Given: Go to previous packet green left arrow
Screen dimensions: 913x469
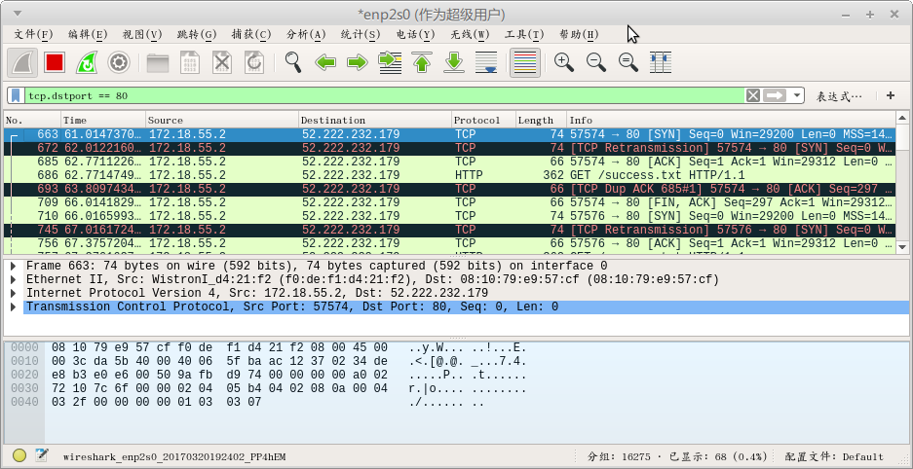Looking at the screenshot, I should pyautogui.click(x=325, y=62).
